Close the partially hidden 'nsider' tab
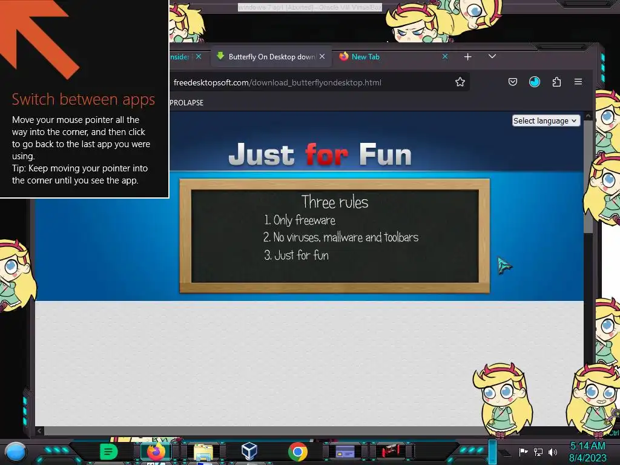 coord(199,56)
